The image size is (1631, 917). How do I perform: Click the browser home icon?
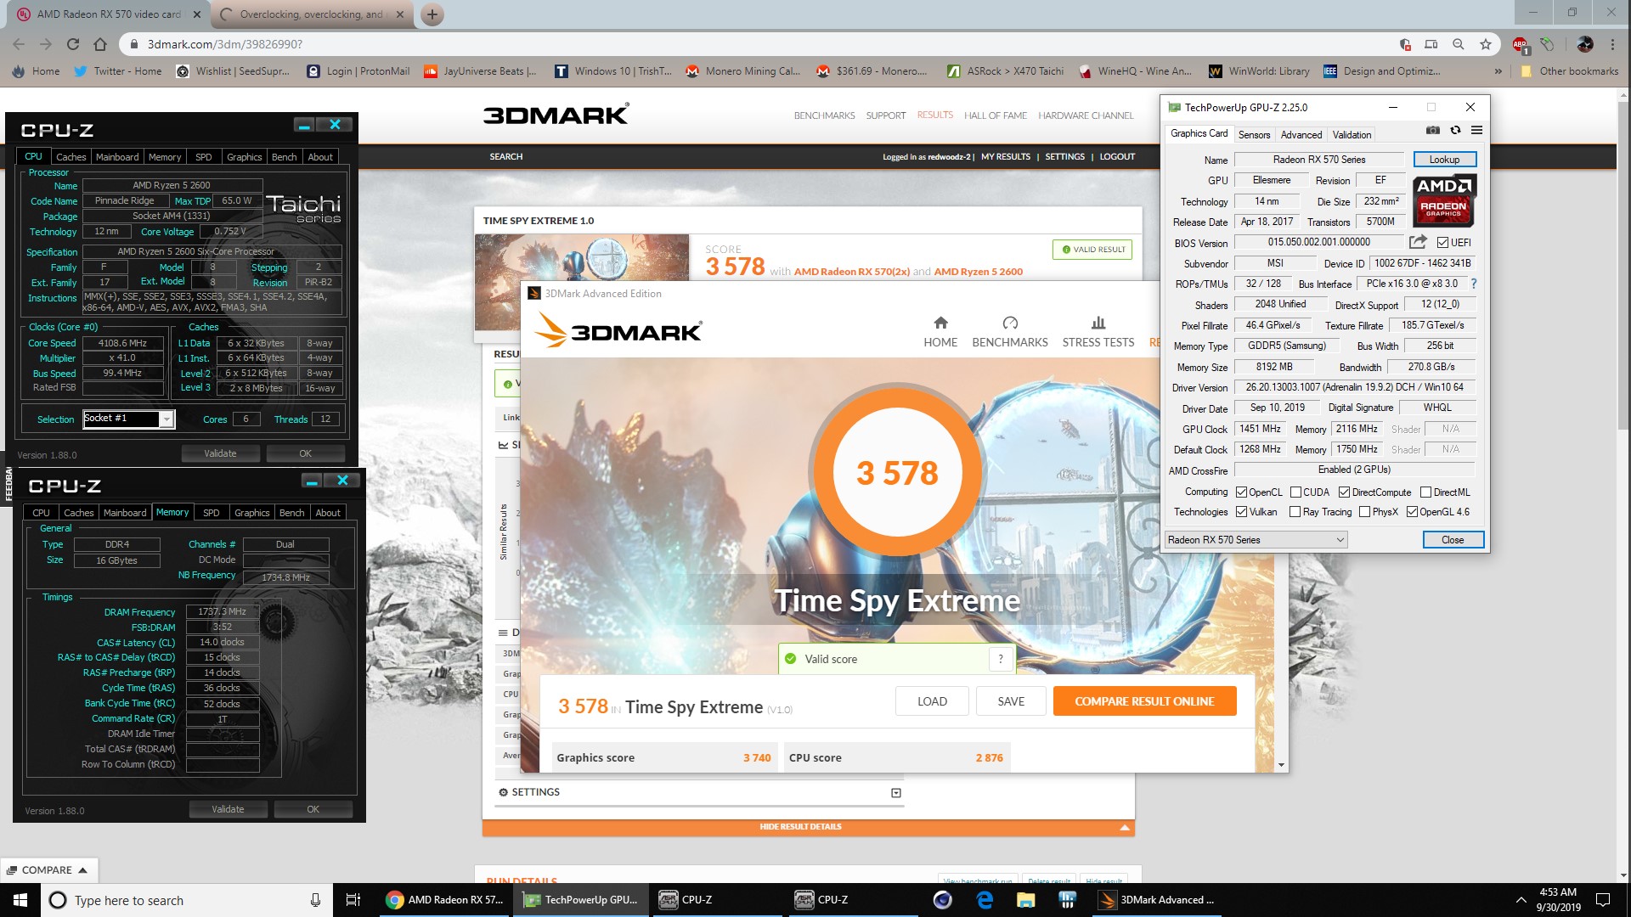(x=100, y=44)
